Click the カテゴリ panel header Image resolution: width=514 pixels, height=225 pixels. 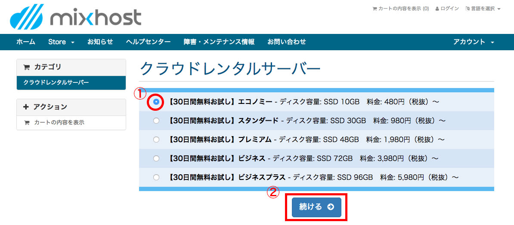[x=71, y=67]
